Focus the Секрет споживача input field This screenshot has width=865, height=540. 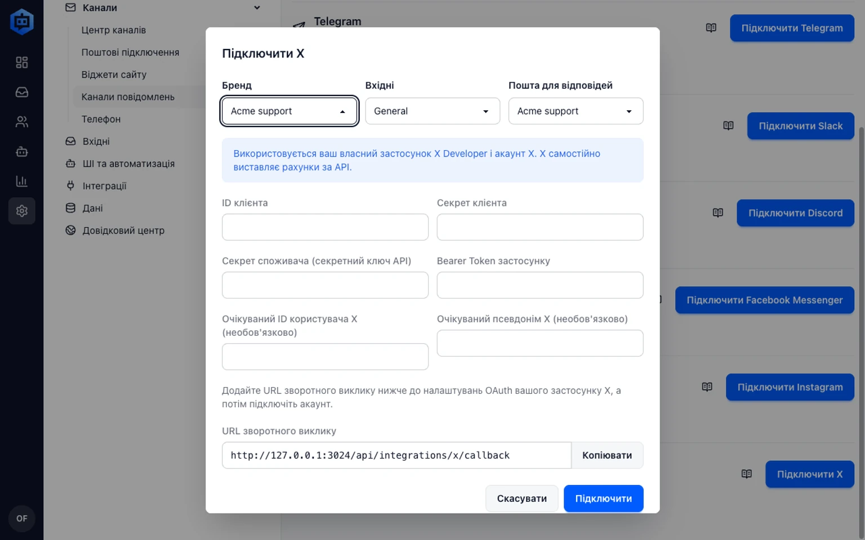click(325, 285)
